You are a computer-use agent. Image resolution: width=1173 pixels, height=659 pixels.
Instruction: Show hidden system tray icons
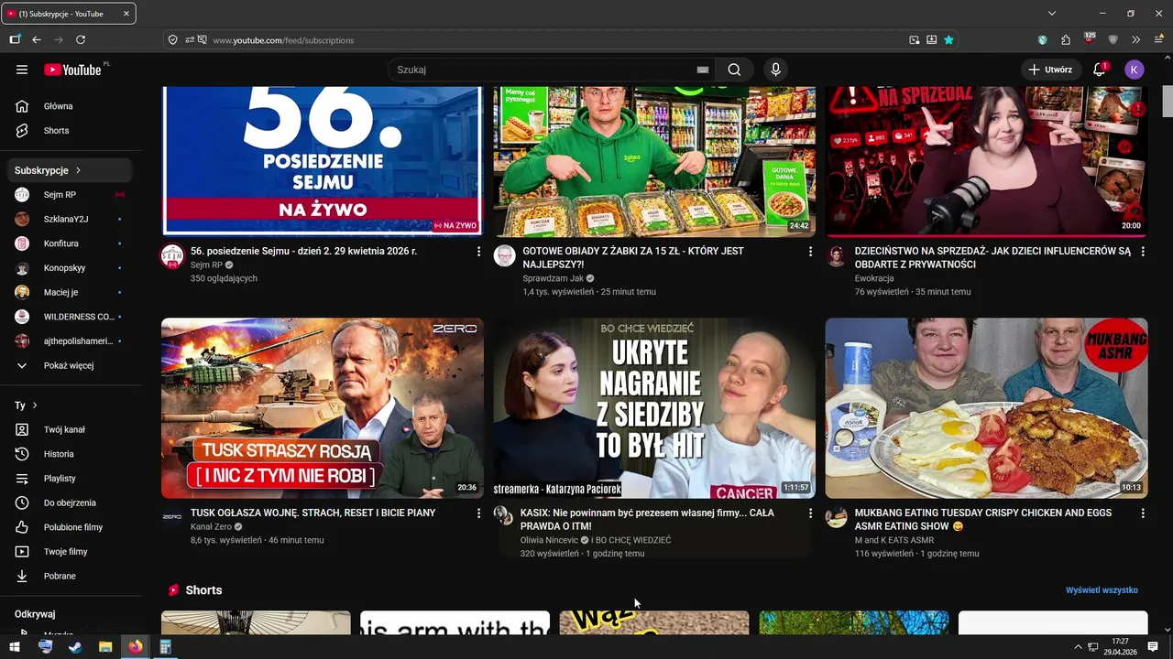click(1079, 647)
